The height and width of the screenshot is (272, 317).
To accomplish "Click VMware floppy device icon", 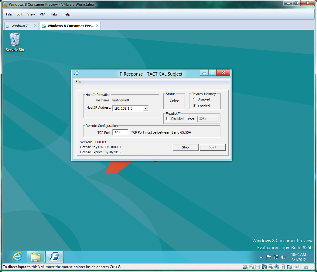I will coord(257,267).
